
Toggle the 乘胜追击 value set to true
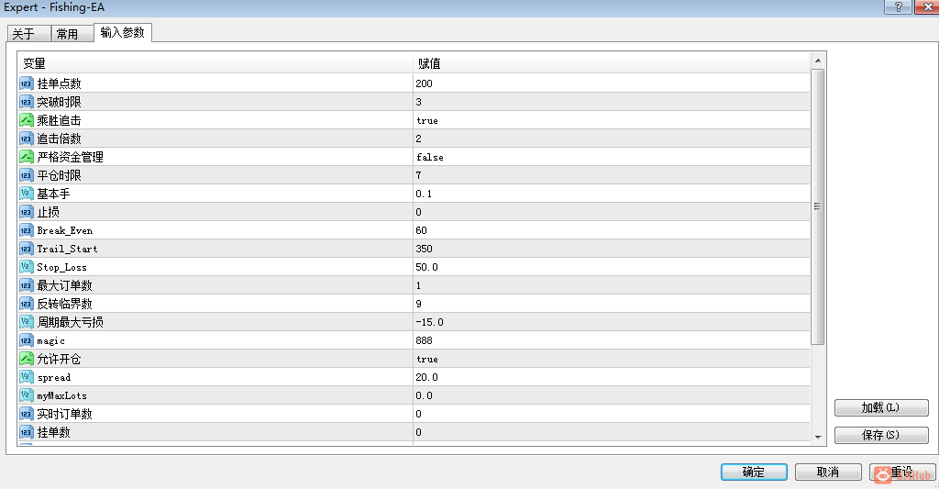[611, 120]
